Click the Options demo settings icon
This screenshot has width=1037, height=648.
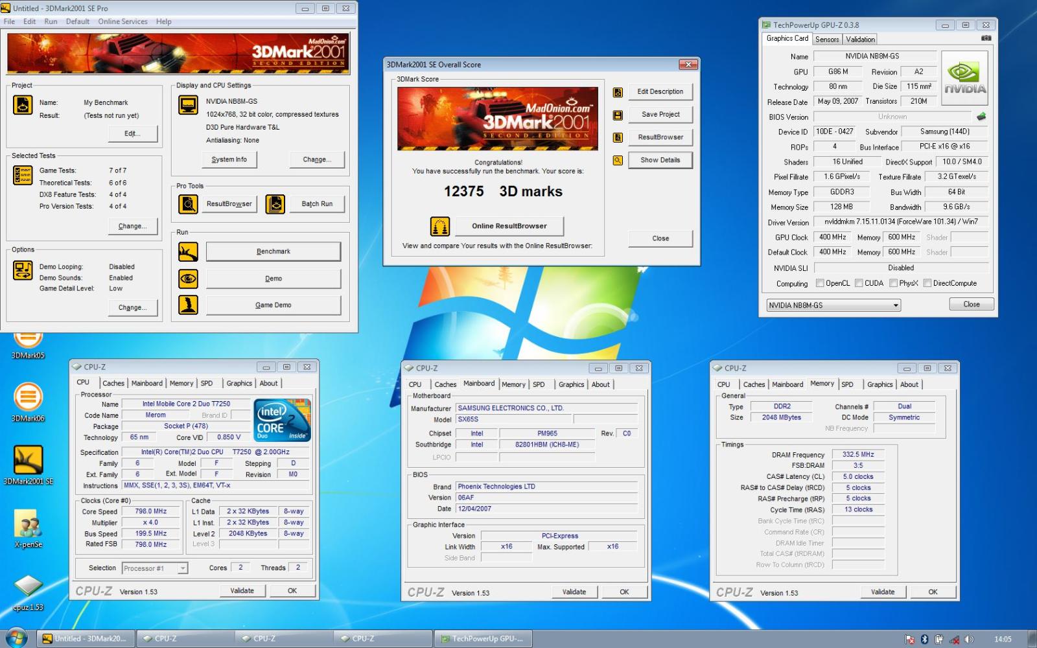pos(23,270)
